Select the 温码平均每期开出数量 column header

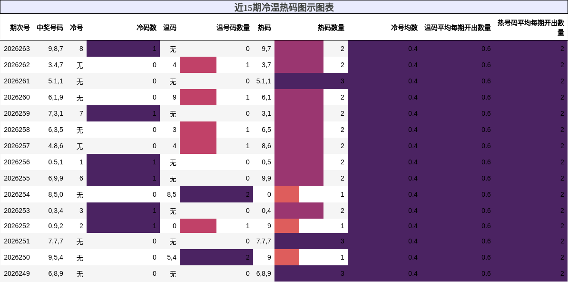tap(458, 28)
